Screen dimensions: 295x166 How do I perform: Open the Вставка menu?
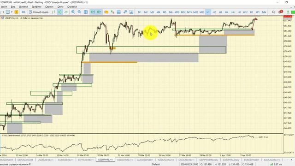[24, 6]
